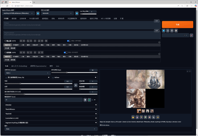Open the PNG 图片信息 tab
Viewport: 198px width, 136px height.
34,19
